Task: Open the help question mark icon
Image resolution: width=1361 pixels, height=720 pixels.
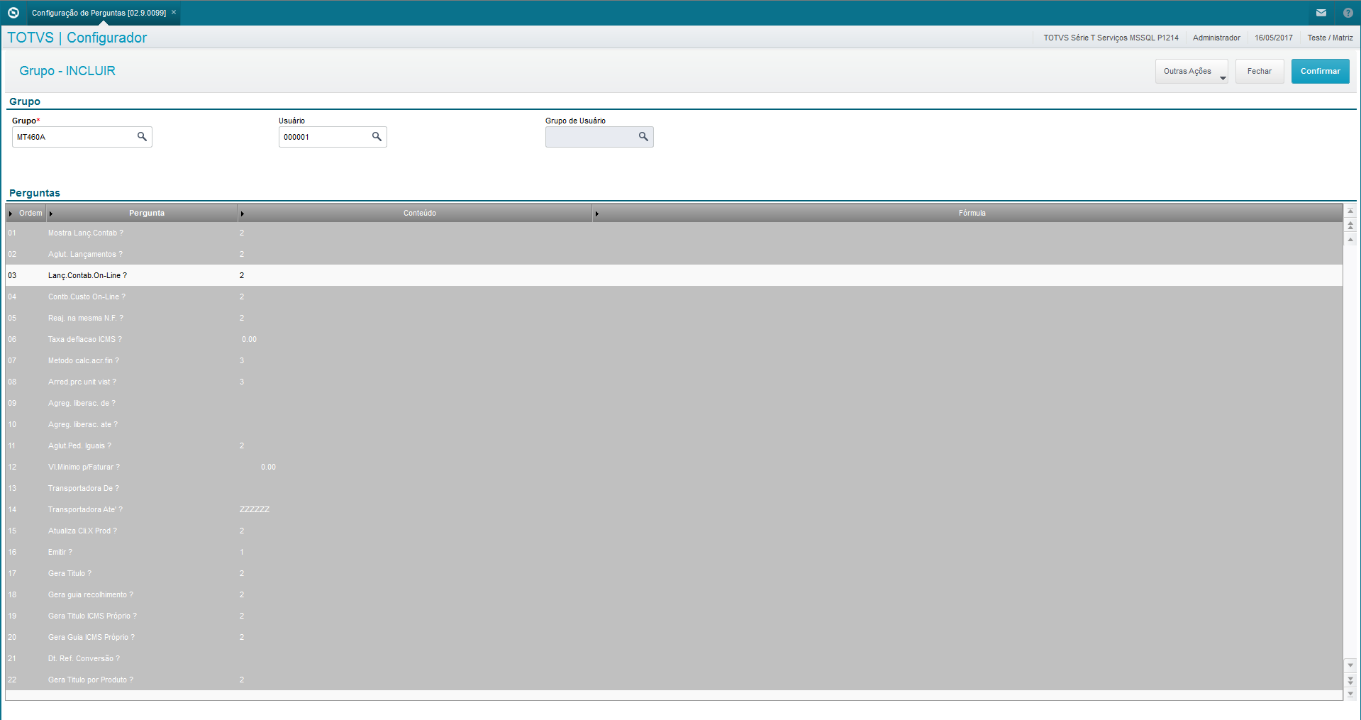Action: [1348, 13]
